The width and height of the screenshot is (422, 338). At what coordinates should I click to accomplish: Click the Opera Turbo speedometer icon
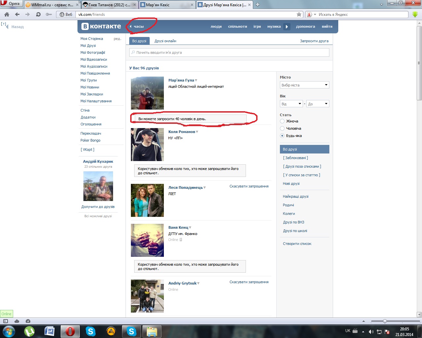pyautogui.click(x=28, y=321)
